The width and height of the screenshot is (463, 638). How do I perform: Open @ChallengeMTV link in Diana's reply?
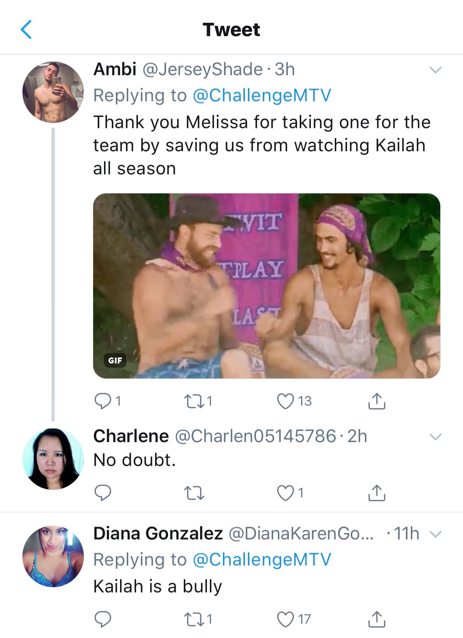(262, 560)
